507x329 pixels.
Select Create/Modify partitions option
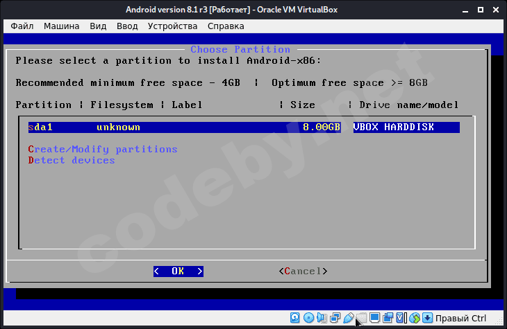103,149
